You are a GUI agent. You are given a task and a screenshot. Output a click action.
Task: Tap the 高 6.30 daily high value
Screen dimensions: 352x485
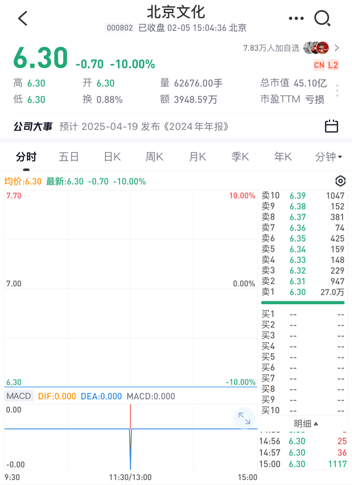[29, 83]
